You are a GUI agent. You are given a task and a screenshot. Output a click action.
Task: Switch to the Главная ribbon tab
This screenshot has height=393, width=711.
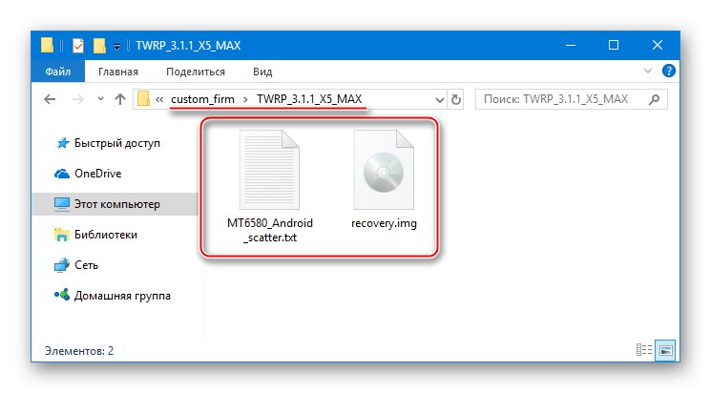pos(118,72)
